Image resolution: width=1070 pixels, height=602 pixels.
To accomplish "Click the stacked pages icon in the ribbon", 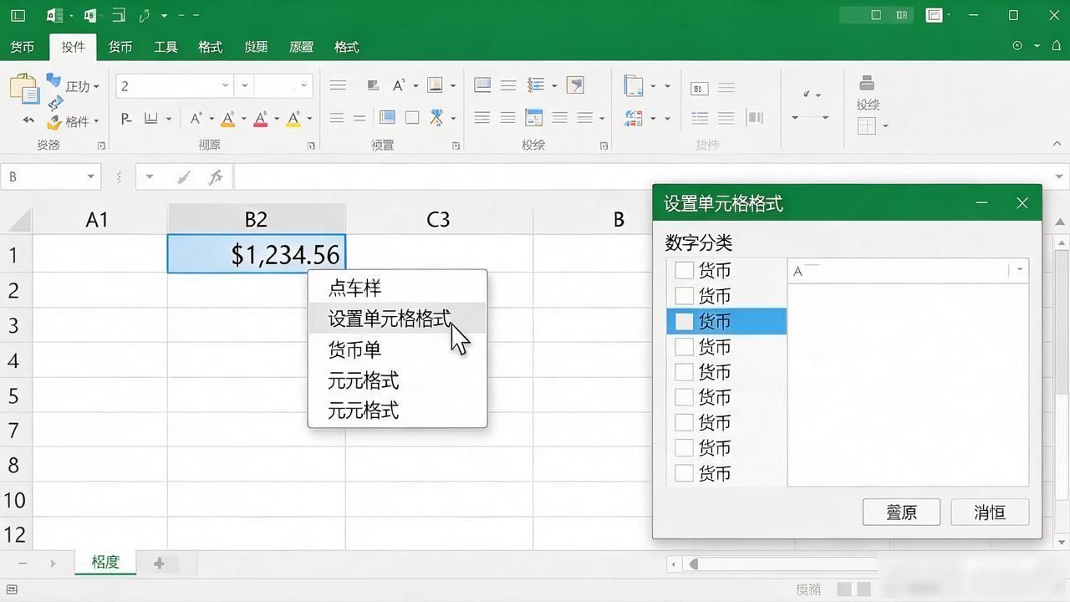I will (x=634, y=85).
